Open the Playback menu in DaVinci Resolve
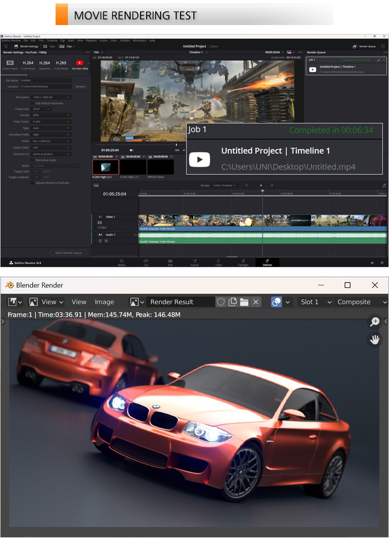 pyautogui.click(x=91, y=40)
